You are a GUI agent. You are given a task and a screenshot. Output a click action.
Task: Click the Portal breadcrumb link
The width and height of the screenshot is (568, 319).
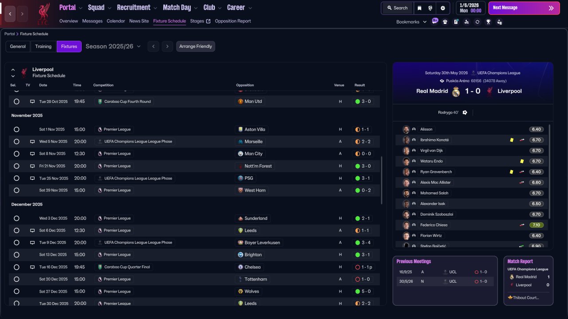(9, 34)
